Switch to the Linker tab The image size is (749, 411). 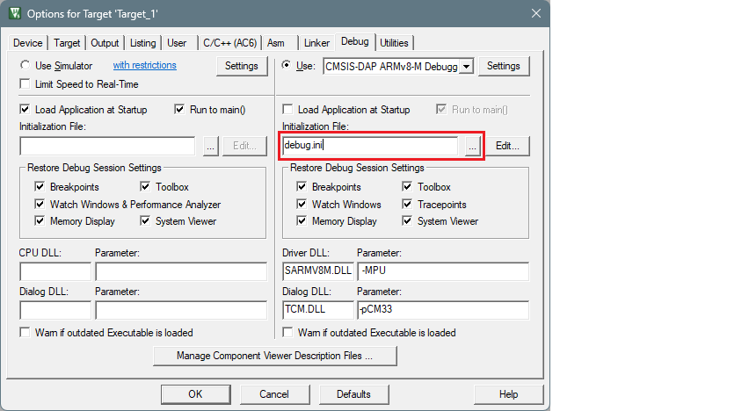(316, 43)
